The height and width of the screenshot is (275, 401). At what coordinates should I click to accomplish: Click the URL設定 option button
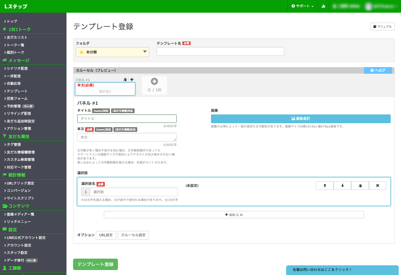click(106, 235)
